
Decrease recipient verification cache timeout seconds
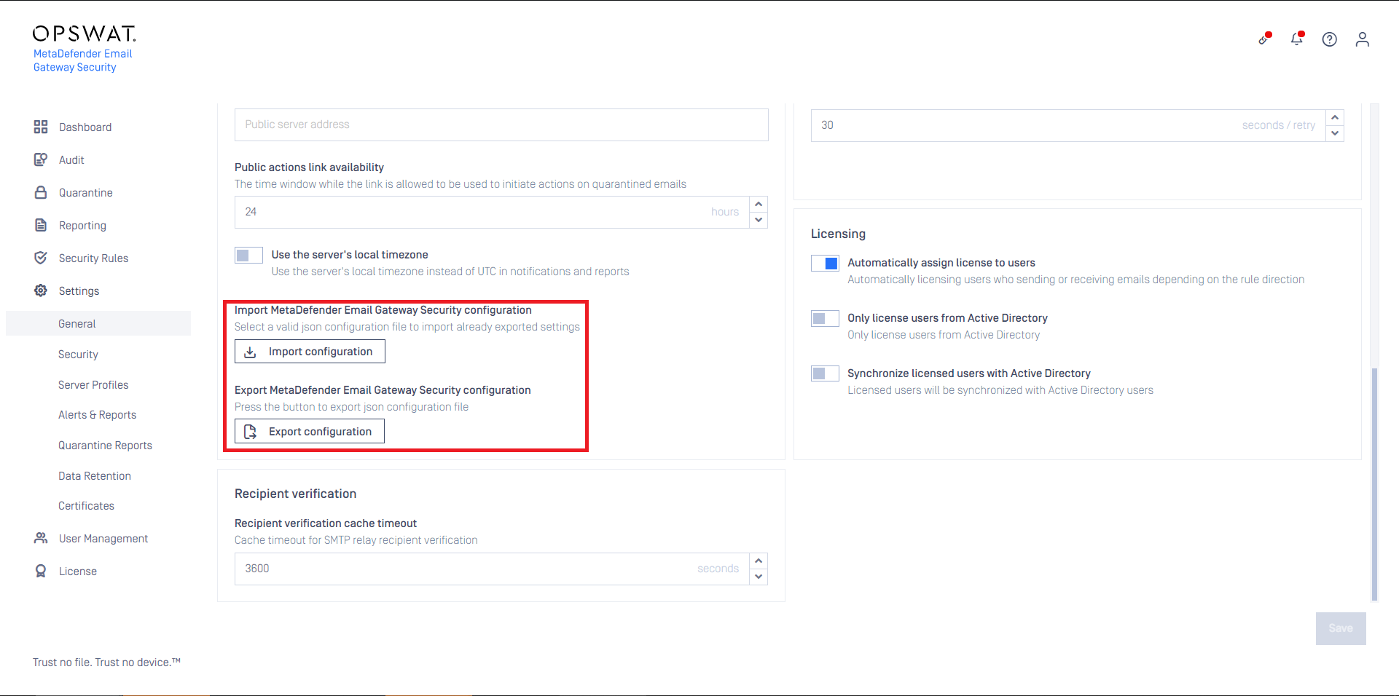pyautogui.click(x=759, y=577)
